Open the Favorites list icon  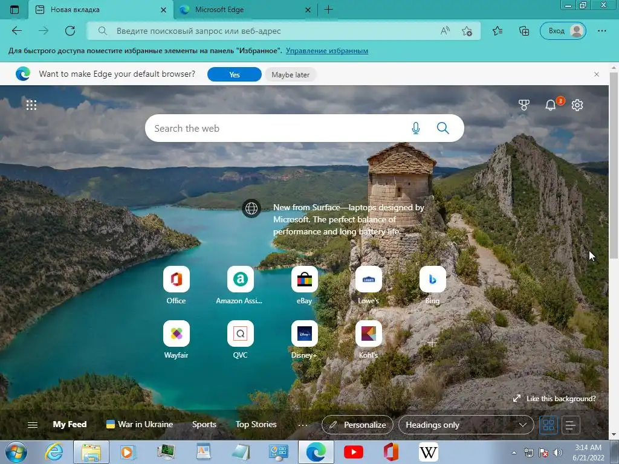(497, 31)
